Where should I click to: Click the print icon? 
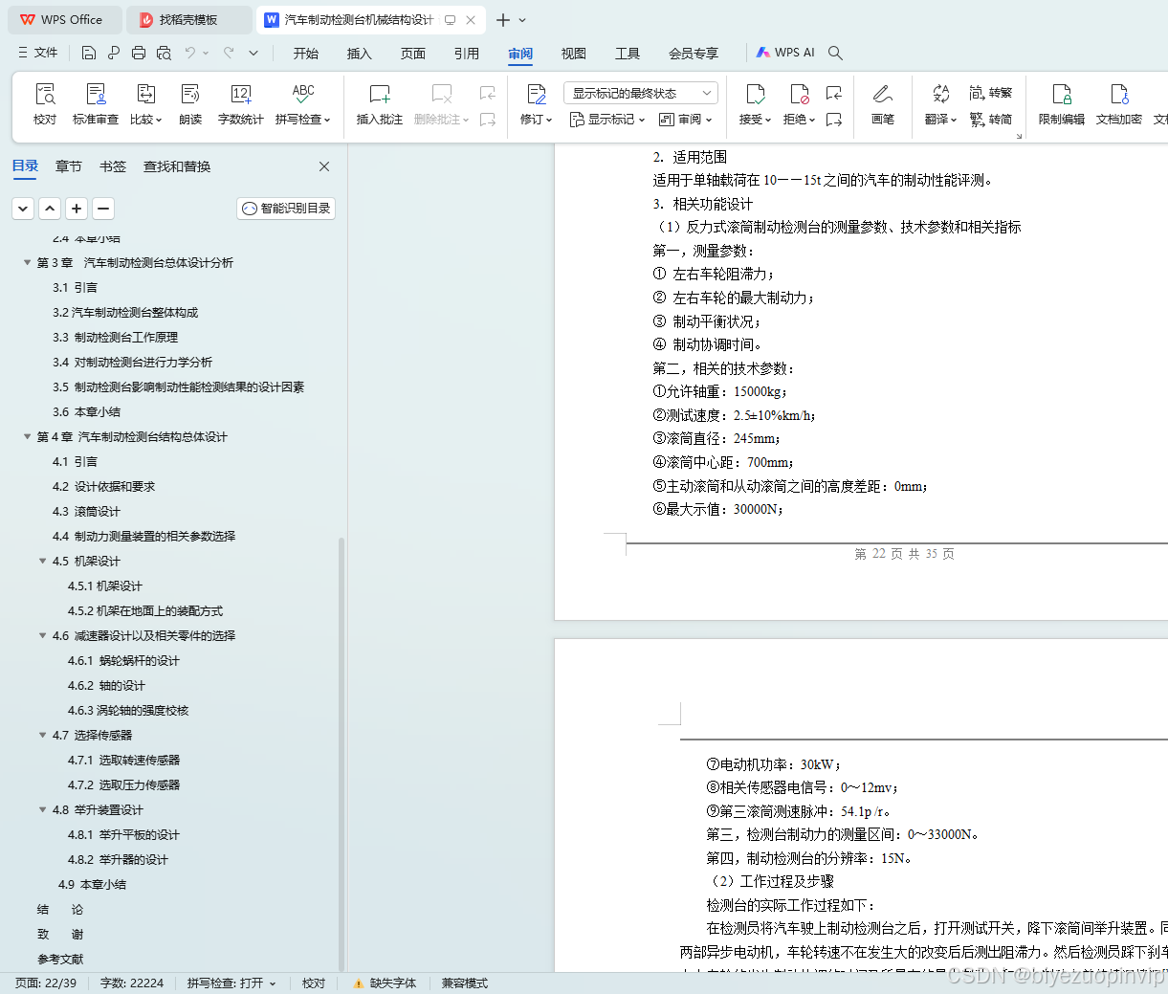[139, 53]
